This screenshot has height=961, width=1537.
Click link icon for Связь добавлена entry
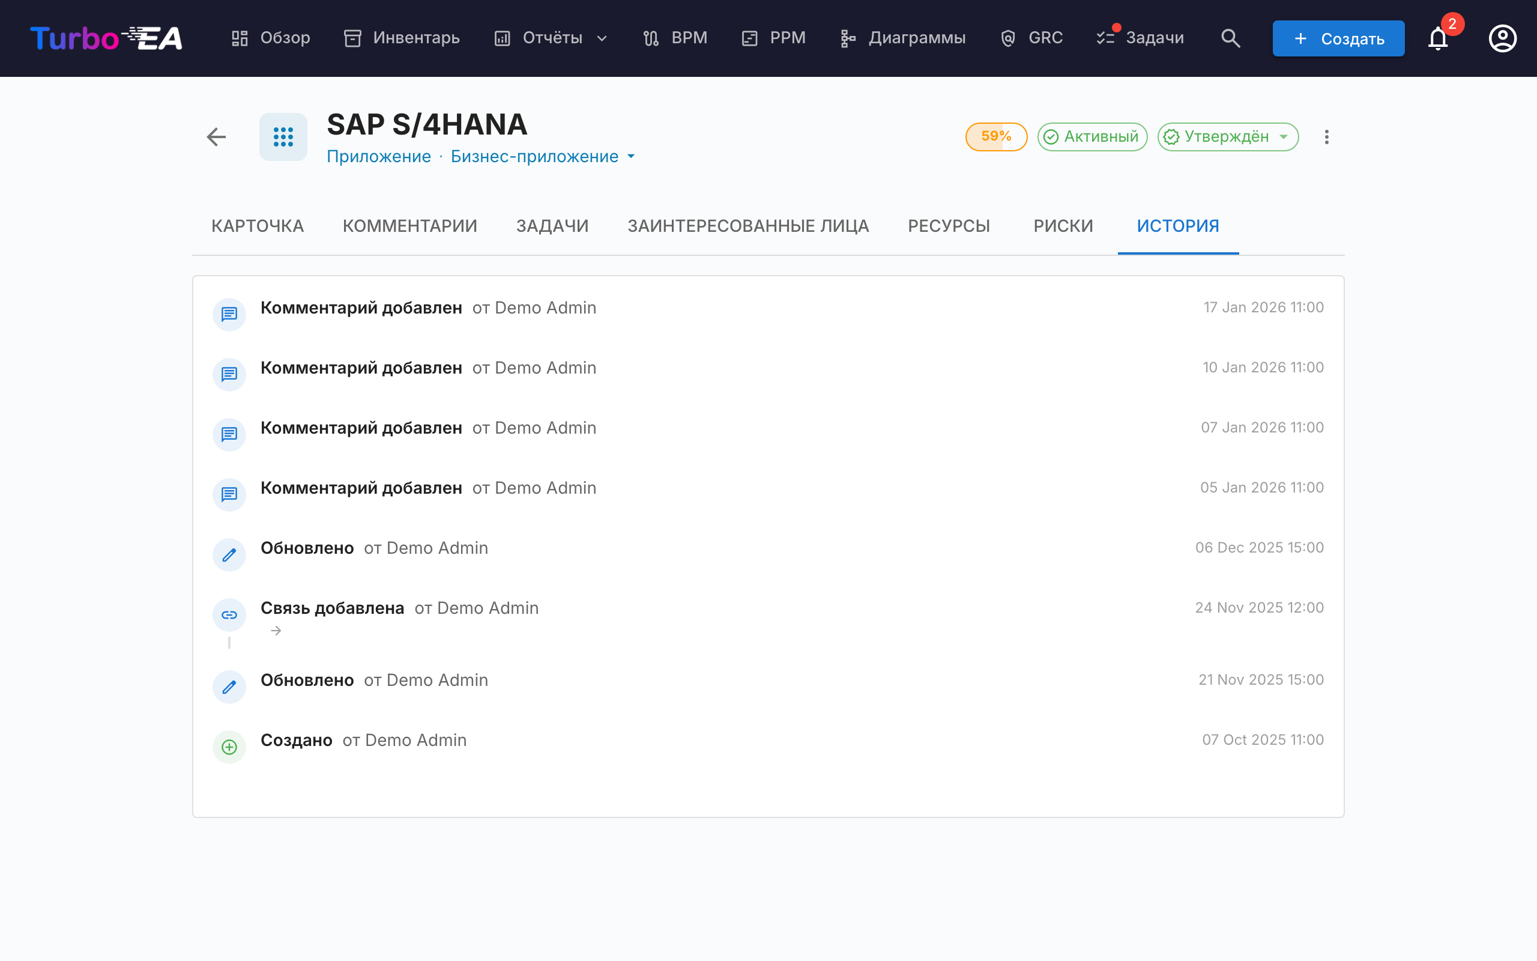[229, 614]
